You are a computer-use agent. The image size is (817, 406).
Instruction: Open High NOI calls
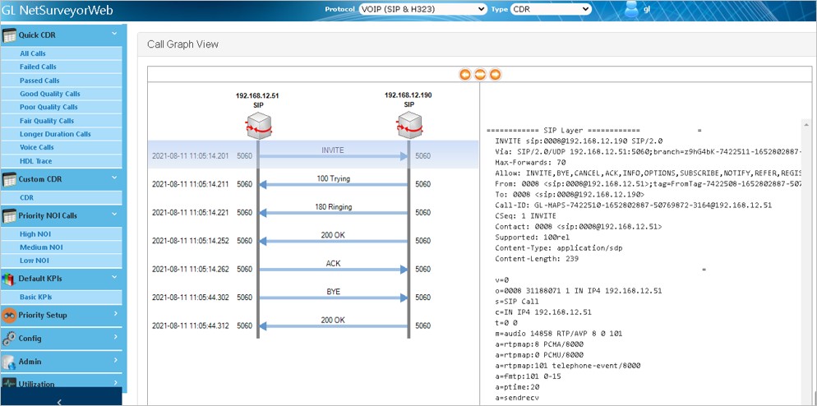[x=62, y=234]
